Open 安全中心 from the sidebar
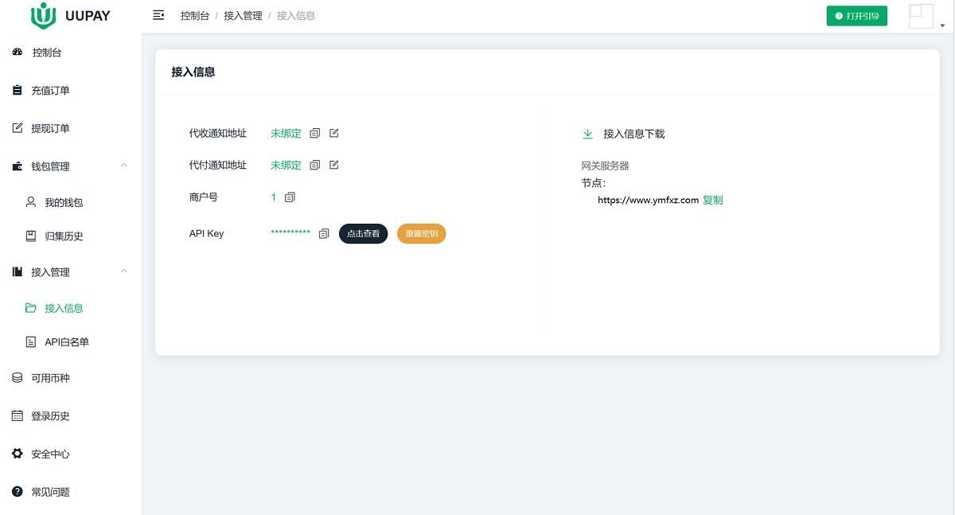This screenshot has height=515, width=955. pos(50,454)
